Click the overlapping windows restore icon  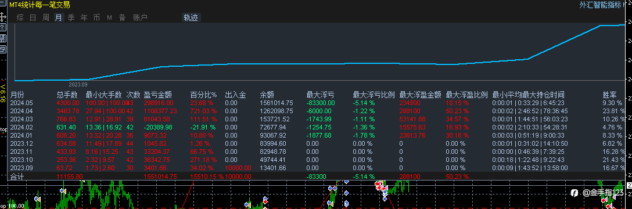pyautogui.click(x=2, y=49)
